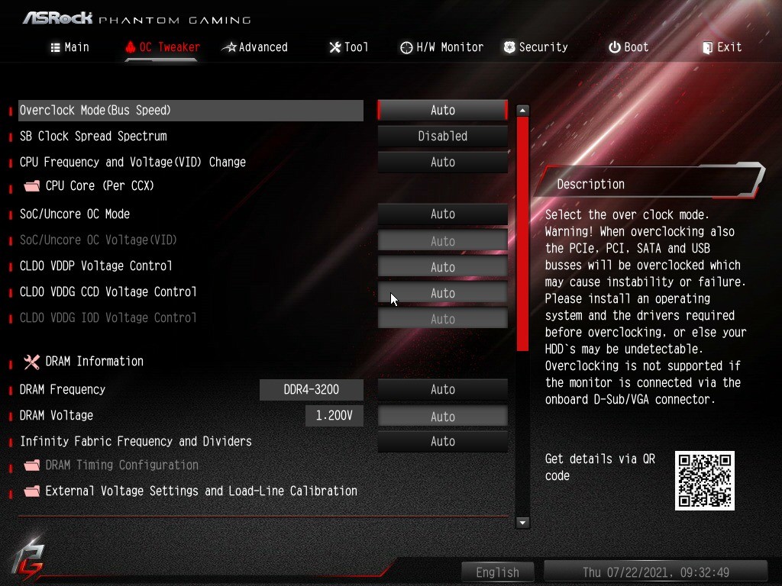Select the Overclock Mode(Bus Speed) row label

coord(95,110)
